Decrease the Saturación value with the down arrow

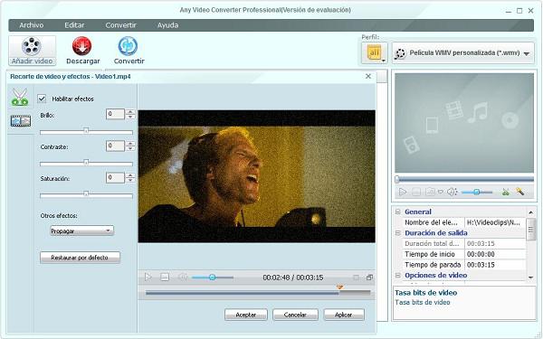[x=130, y=180]
